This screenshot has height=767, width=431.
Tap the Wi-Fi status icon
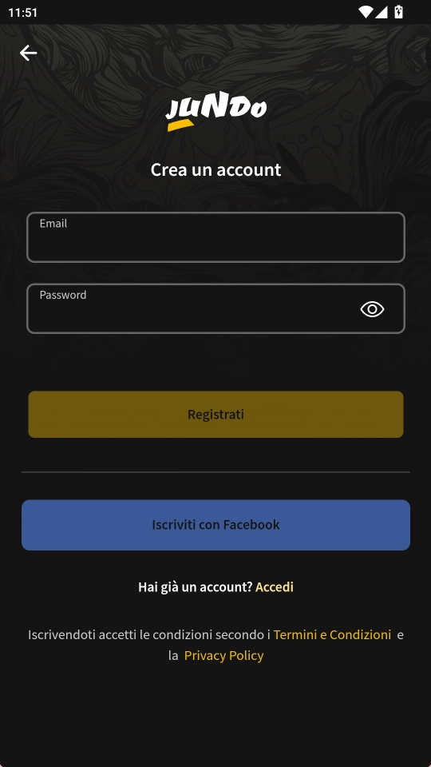coord(365,12)
